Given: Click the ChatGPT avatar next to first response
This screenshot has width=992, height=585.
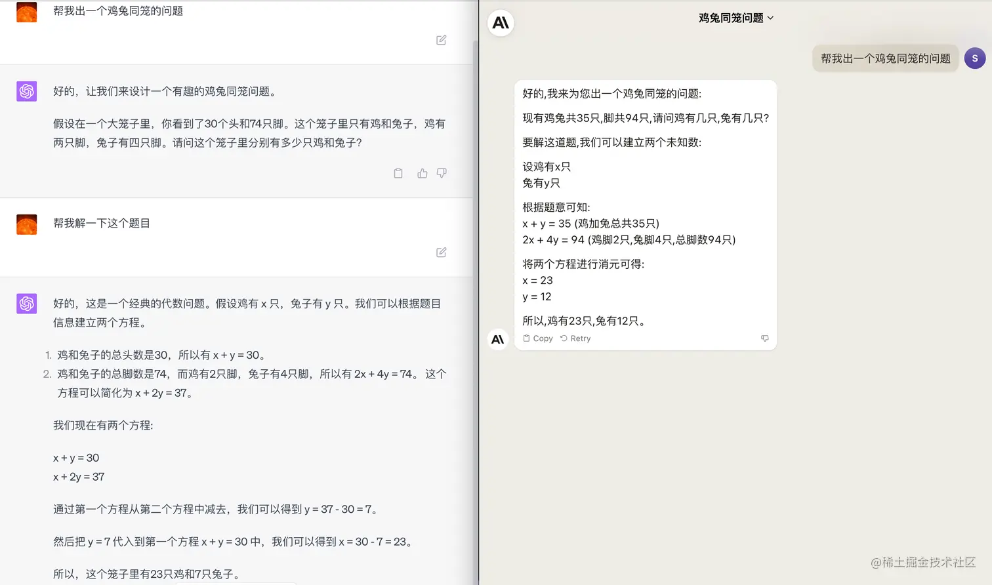Looking at the screenshot, I should pos(27,91).
